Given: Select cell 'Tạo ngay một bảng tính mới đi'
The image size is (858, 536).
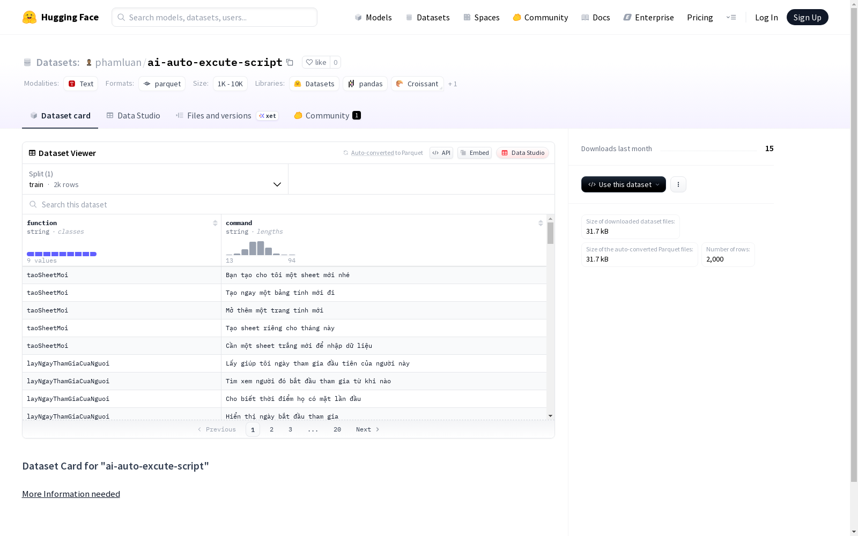Looking at the screenshot, I should click(384, 293).
